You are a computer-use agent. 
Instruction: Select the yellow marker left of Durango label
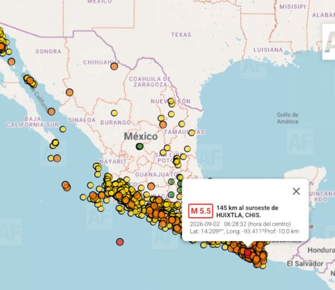click(114, 113)
